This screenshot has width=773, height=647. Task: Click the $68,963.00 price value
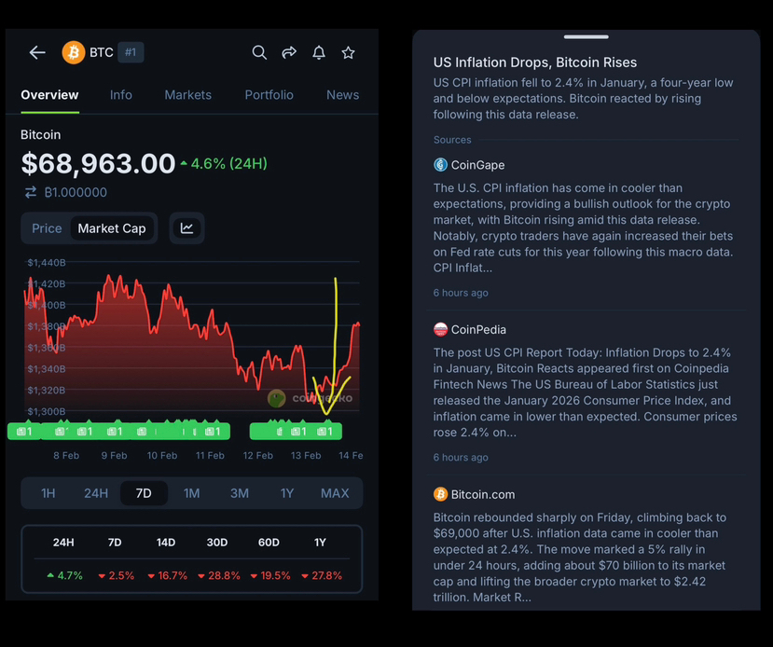[x=98, y=163]
